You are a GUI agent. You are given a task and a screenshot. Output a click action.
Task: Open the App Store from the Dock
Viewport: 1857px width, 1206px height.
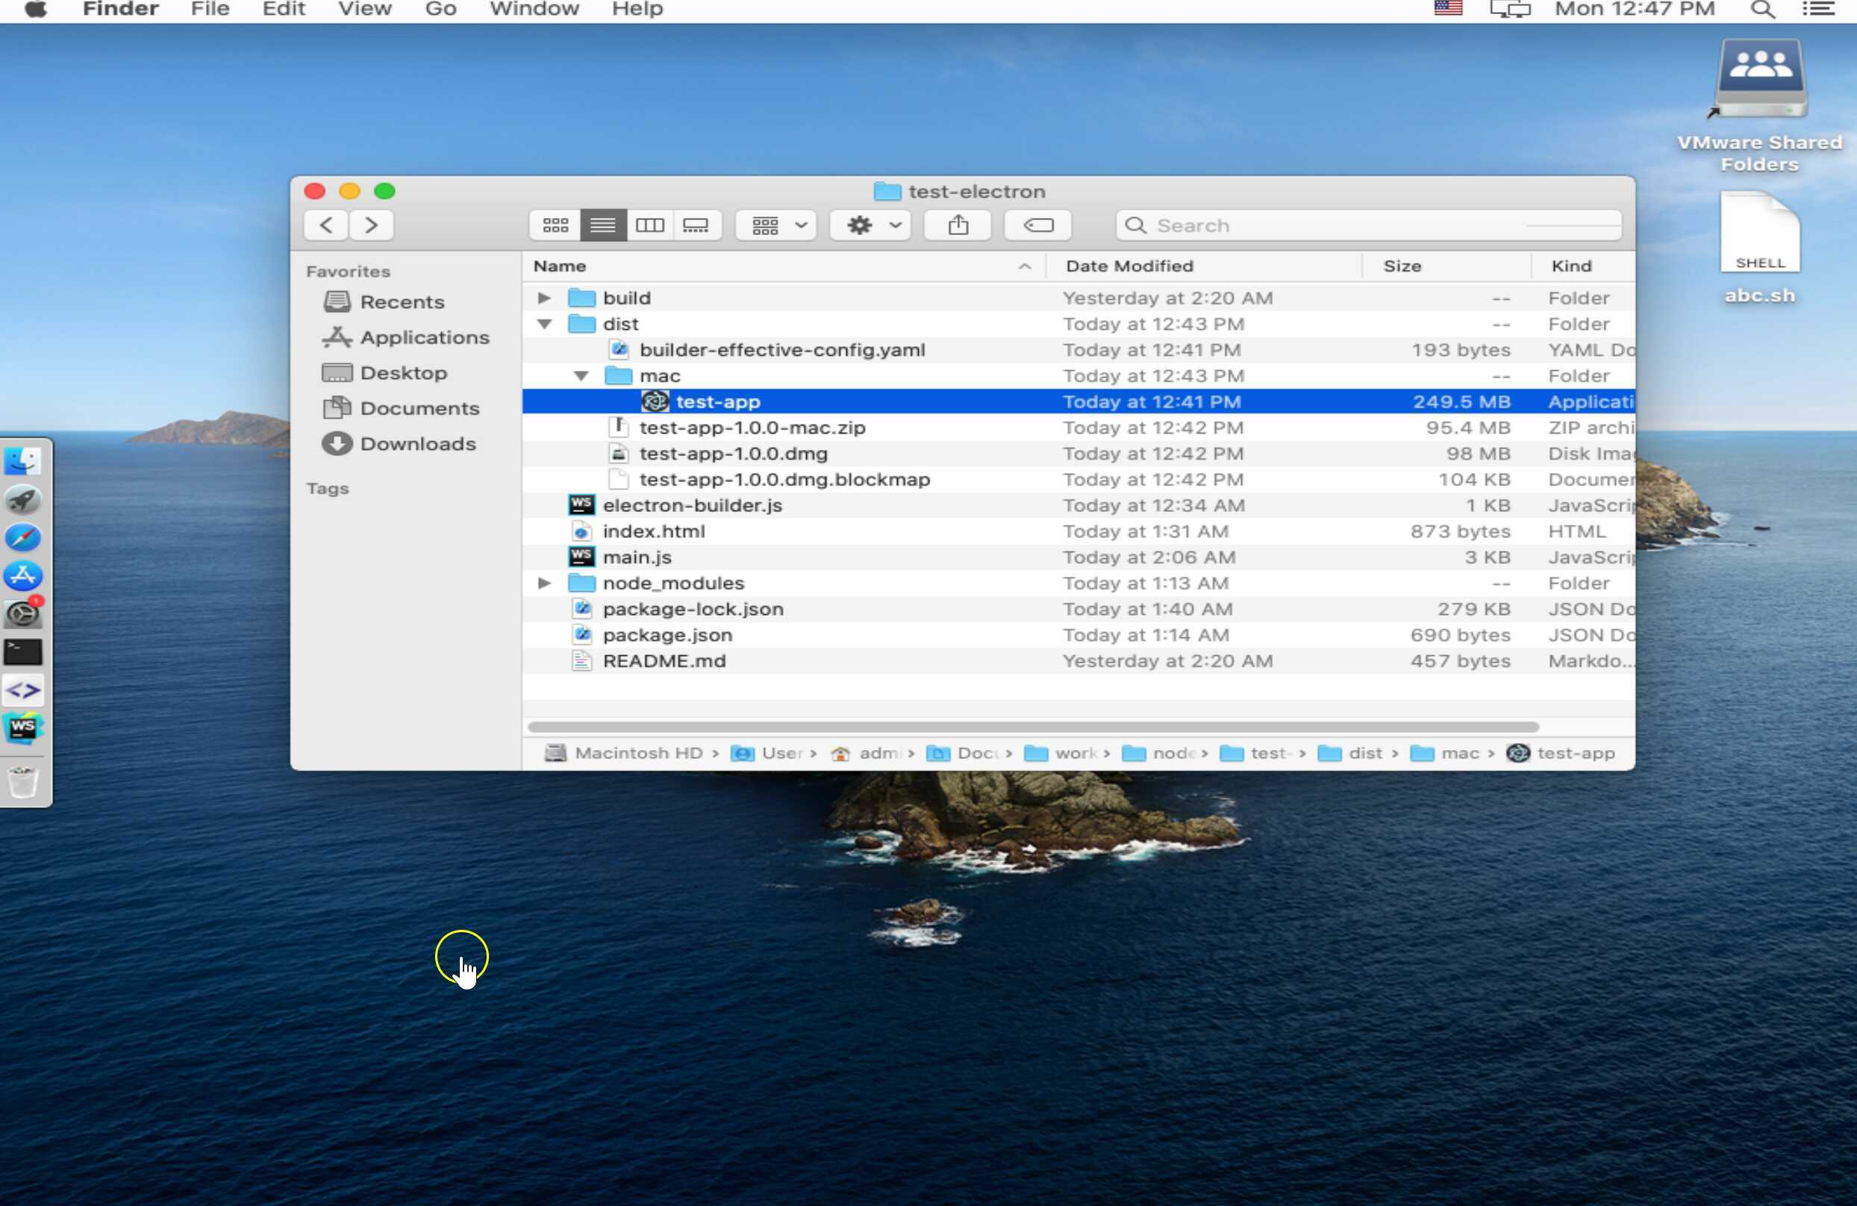22,576
